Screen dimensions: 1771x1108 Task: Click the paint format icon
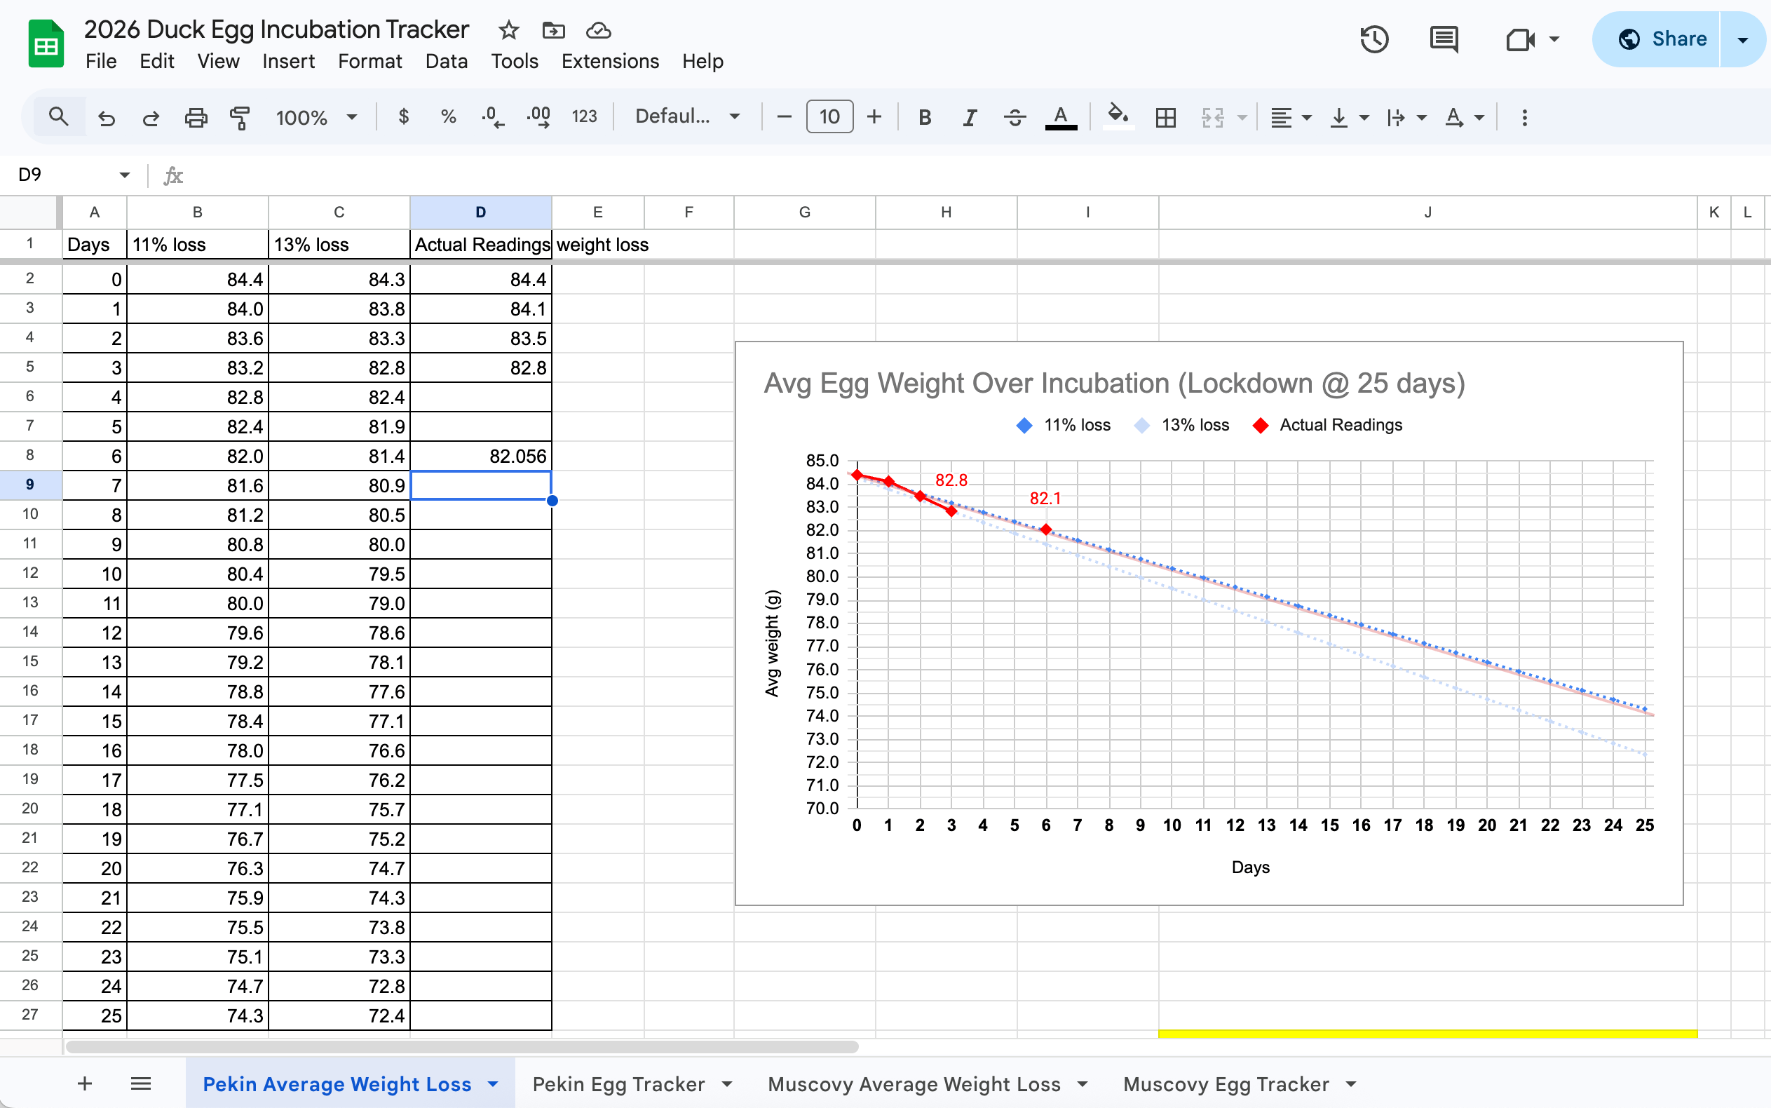coord(240,117)
